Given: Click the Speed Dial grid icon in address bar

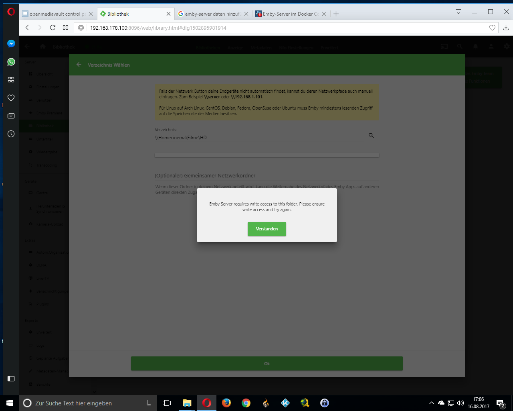Looking at the screenshot, I should [66, 28].
